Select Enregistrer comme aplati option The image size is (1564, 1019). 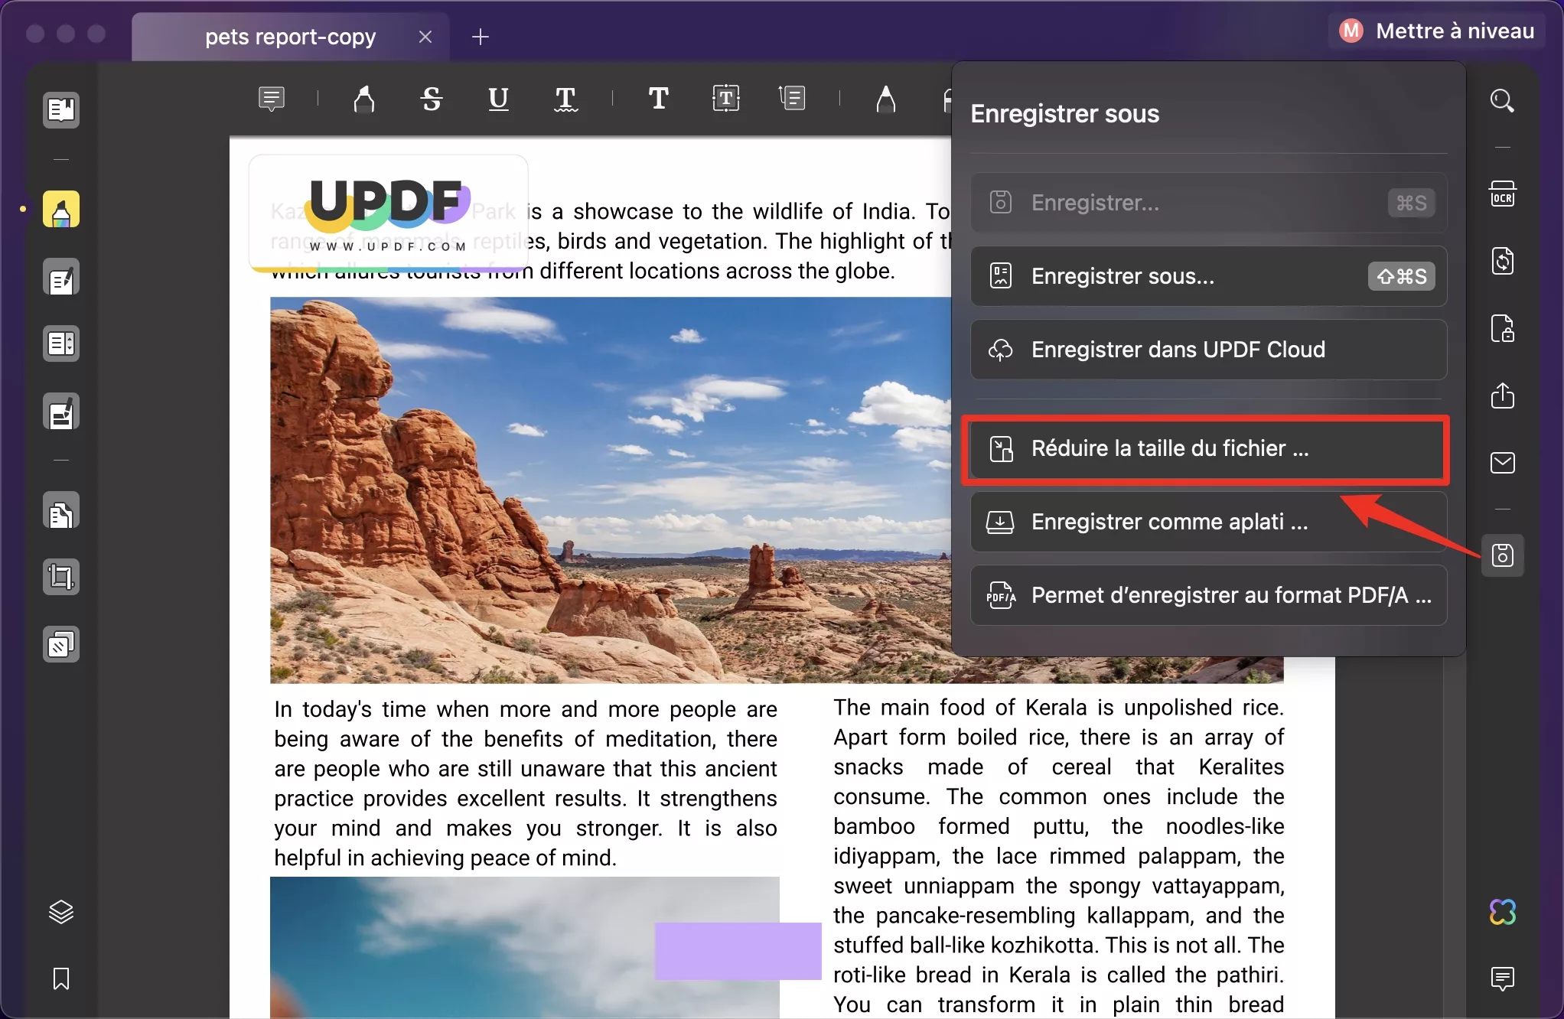pyautogui.click(x=1208, y=522)
